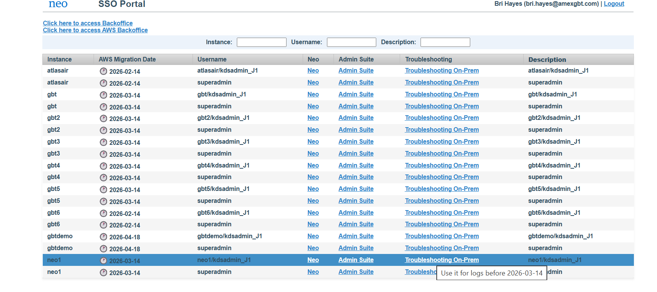Viewport: 657px width, 292px height.
Task: Select username gbtdemo/kdsadmin_J1 cell
Action: click(x=230, y=236)
